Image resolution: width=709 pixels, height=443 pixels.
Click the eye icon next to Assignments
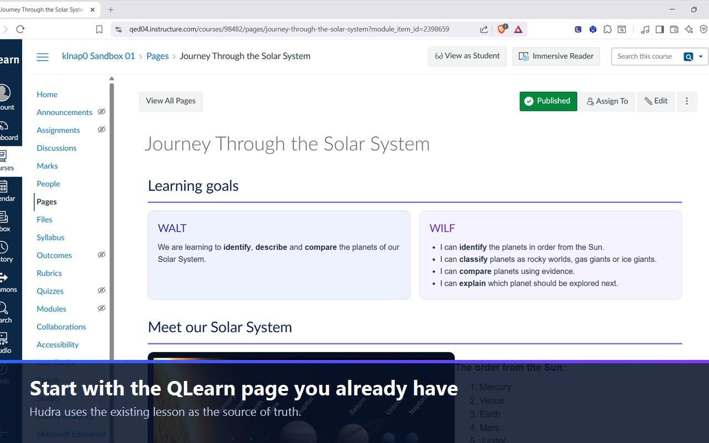point(101,130)
